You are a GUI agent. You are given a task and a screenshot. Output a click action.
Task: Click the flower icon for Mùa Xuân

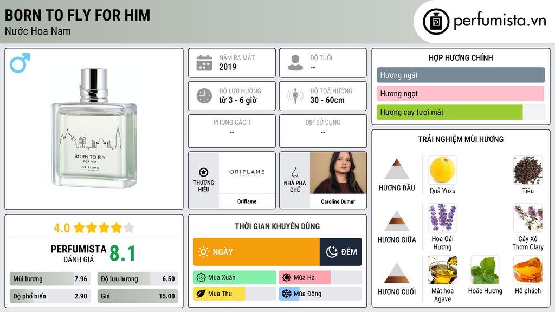pos(201,278)
